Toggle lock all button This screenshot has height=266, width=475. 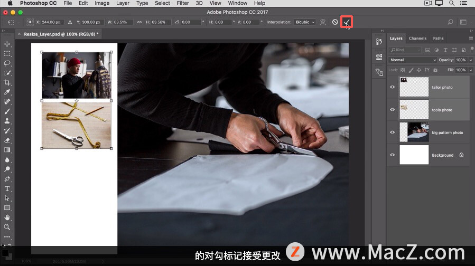(435, 70)
